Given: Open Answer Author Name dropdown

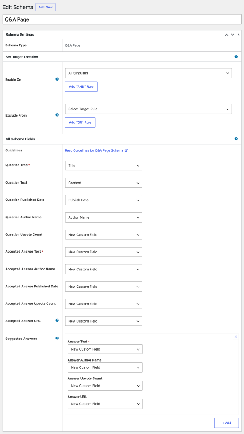Looking at the screenshot, I should coord(105,367).
